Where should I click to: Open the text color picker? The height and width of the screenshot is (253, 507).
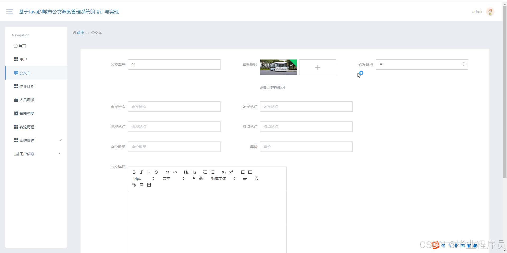[194, 178]
